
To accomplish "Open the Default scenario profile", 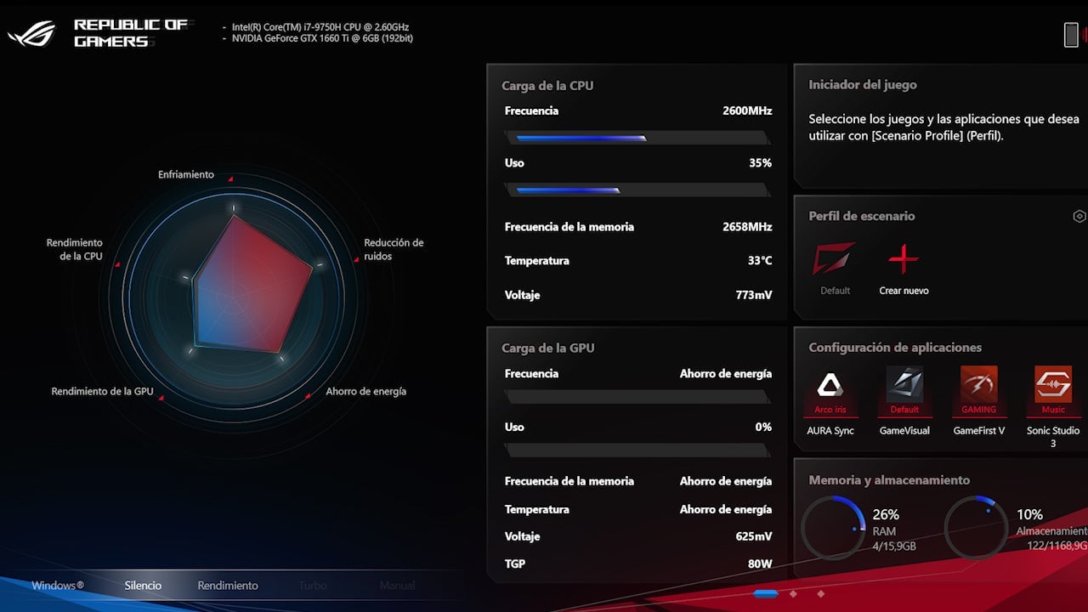I will pos(834,260).
